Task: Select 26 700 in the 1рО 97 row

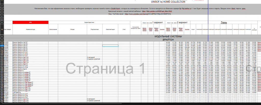Action: coord(193,42)
